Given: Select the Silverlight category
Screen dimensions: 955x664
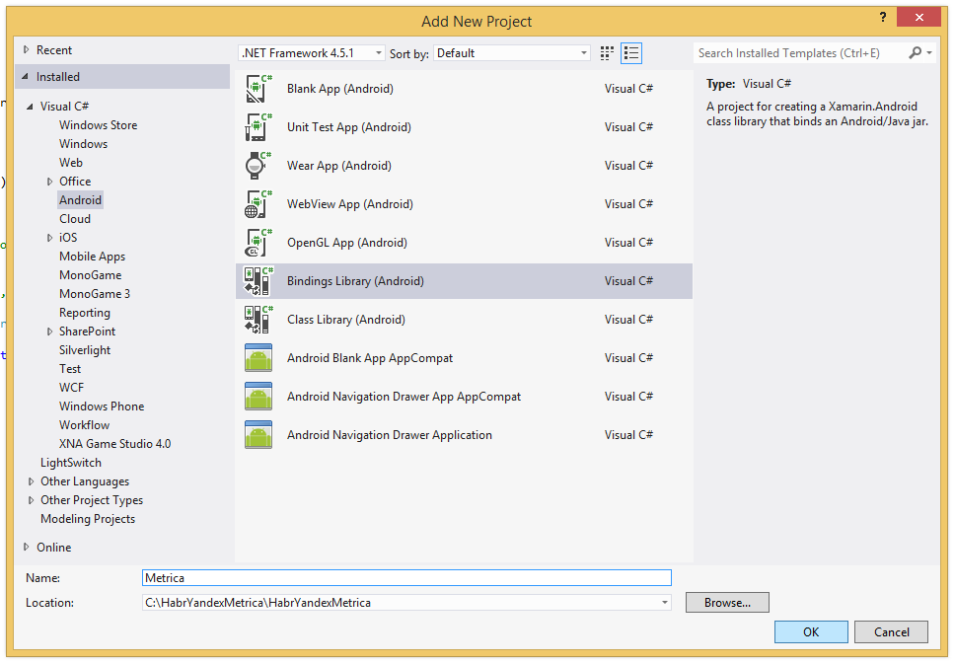Looking at the screenshot, I should pos(85,350).
